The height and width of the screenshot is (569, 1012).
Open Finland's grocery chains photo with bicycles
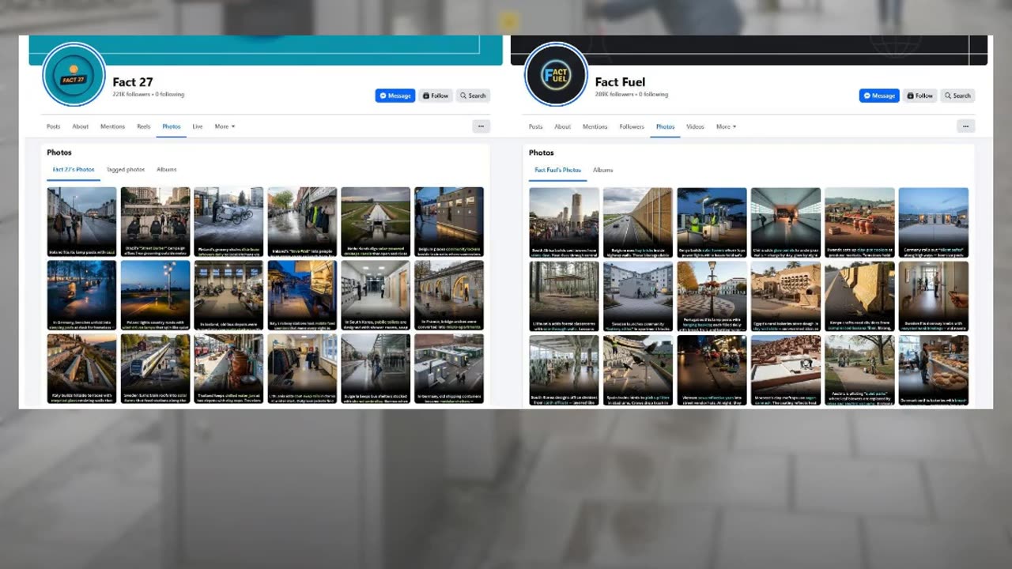coord(228,222)
